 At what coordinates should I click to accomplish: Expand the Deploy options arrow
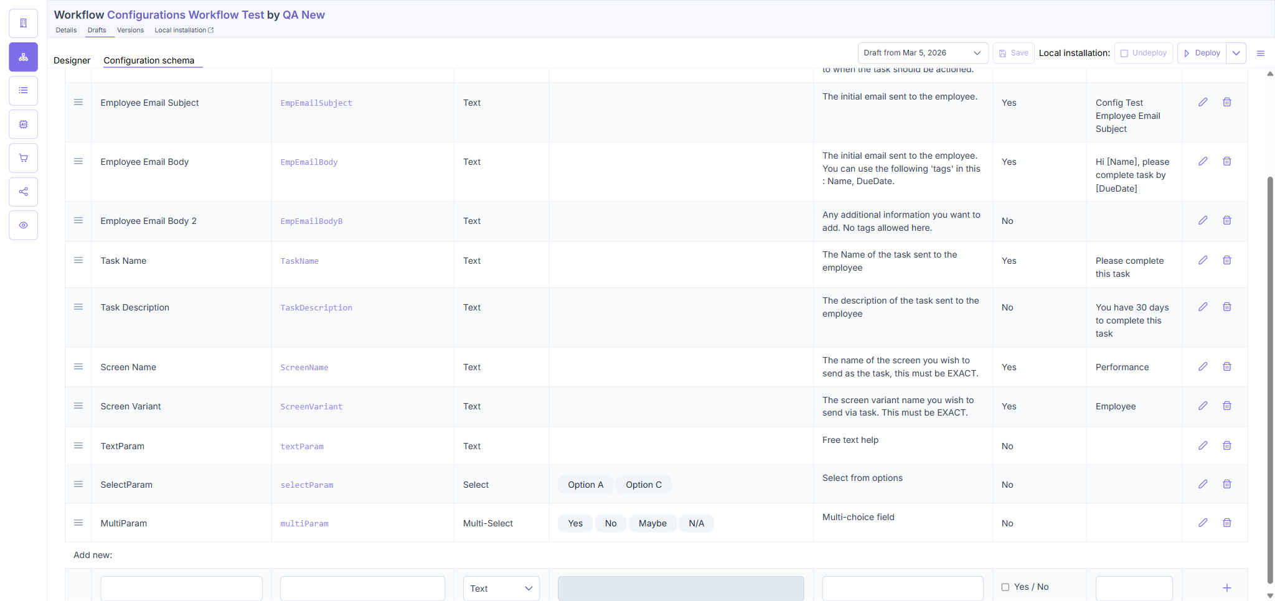click(1236, 53)
